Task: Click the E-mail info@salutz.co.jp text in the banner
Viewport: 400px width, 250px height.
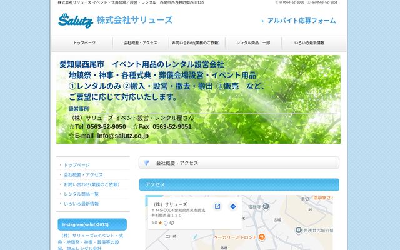Action: point(109,136)
